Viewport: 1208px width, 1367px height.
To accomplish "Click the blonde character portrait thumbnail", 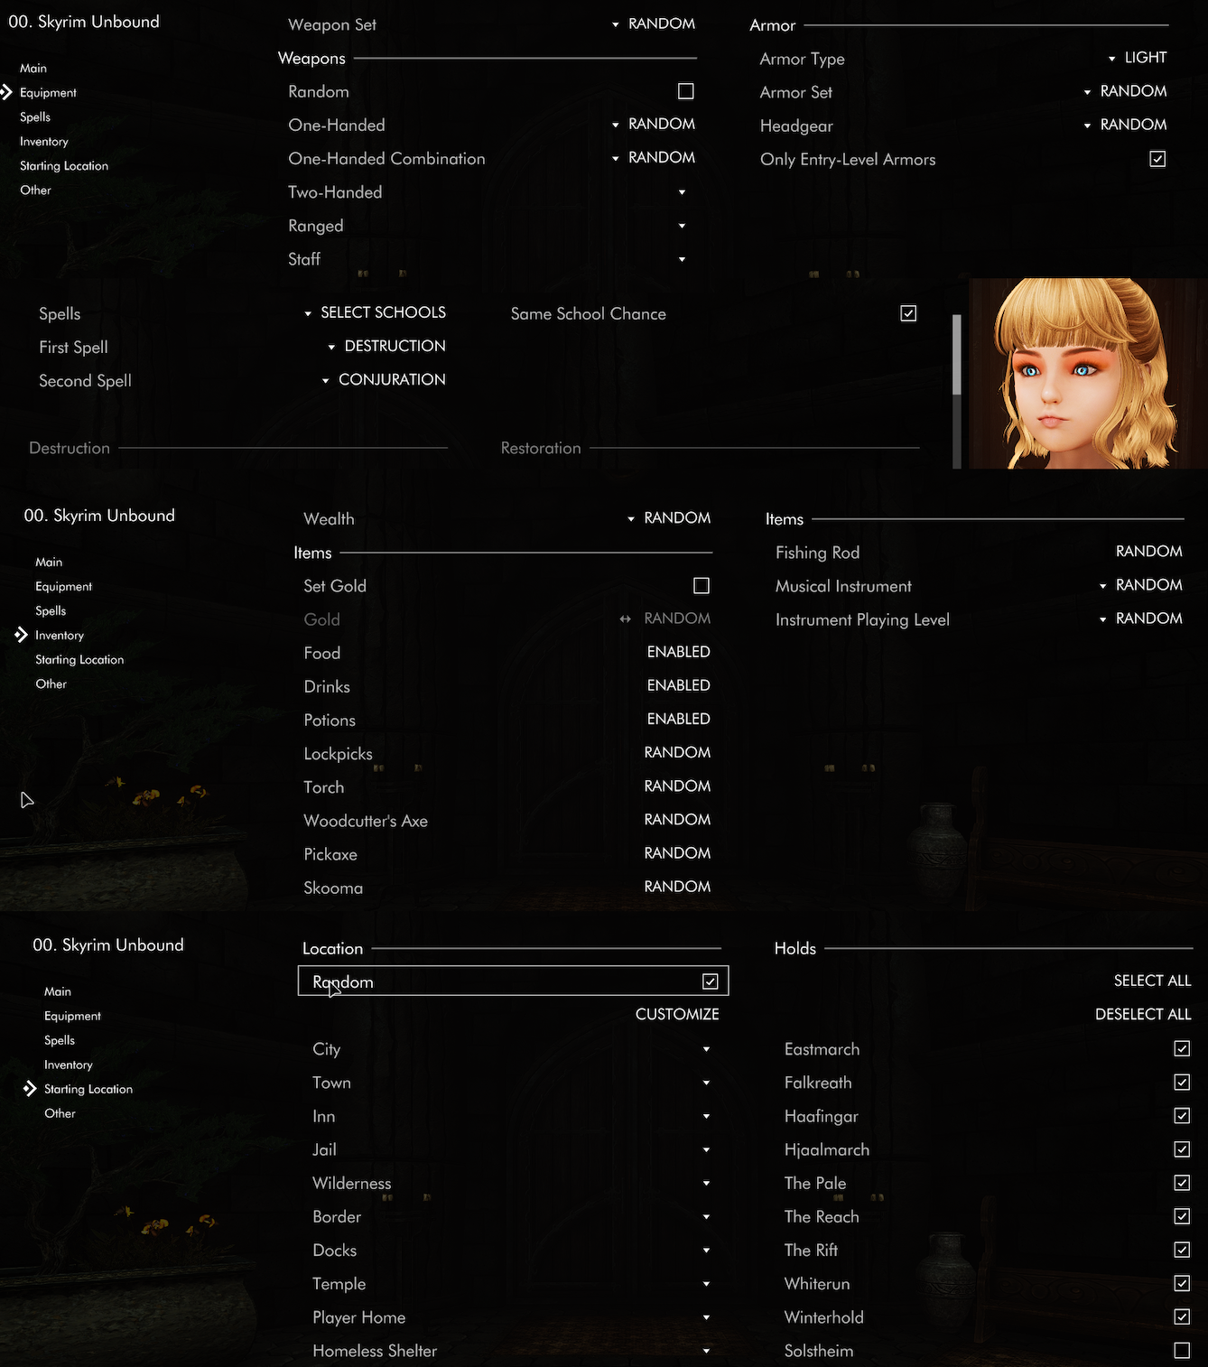I will tap(1088, 373).
